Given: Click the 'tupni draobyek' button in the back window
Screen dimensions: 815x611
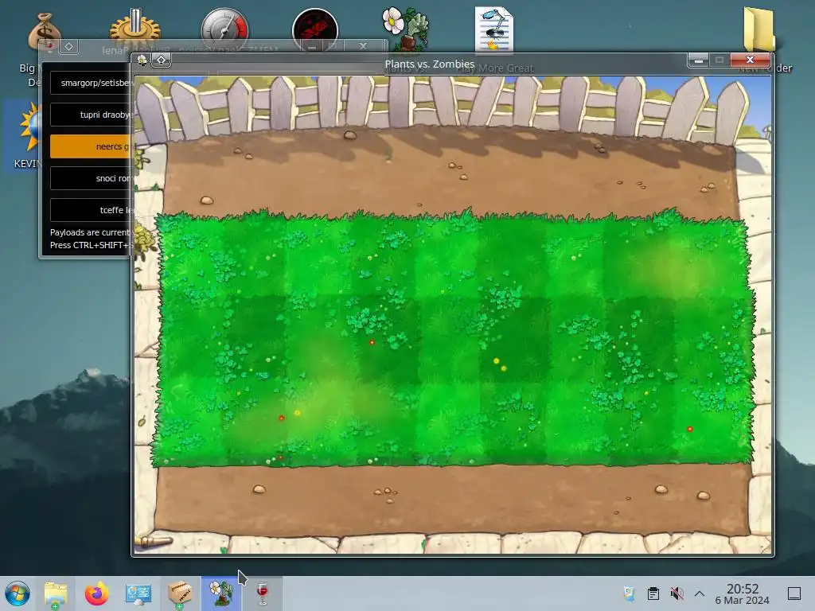Looking at the screenshot, I should [x=92, y=115].
